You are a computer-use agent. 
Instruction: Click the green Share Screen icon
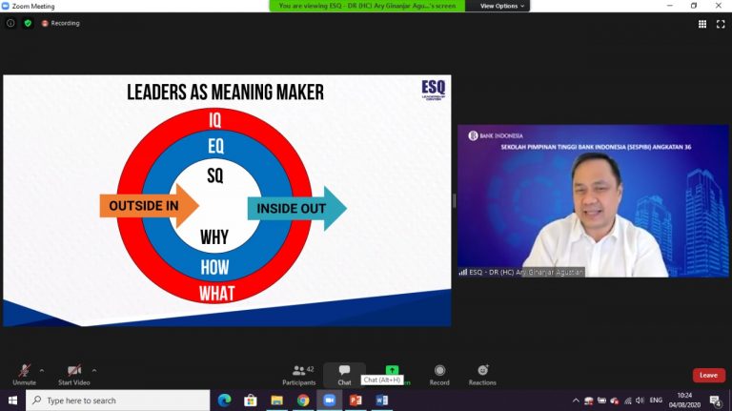(392, 370)
